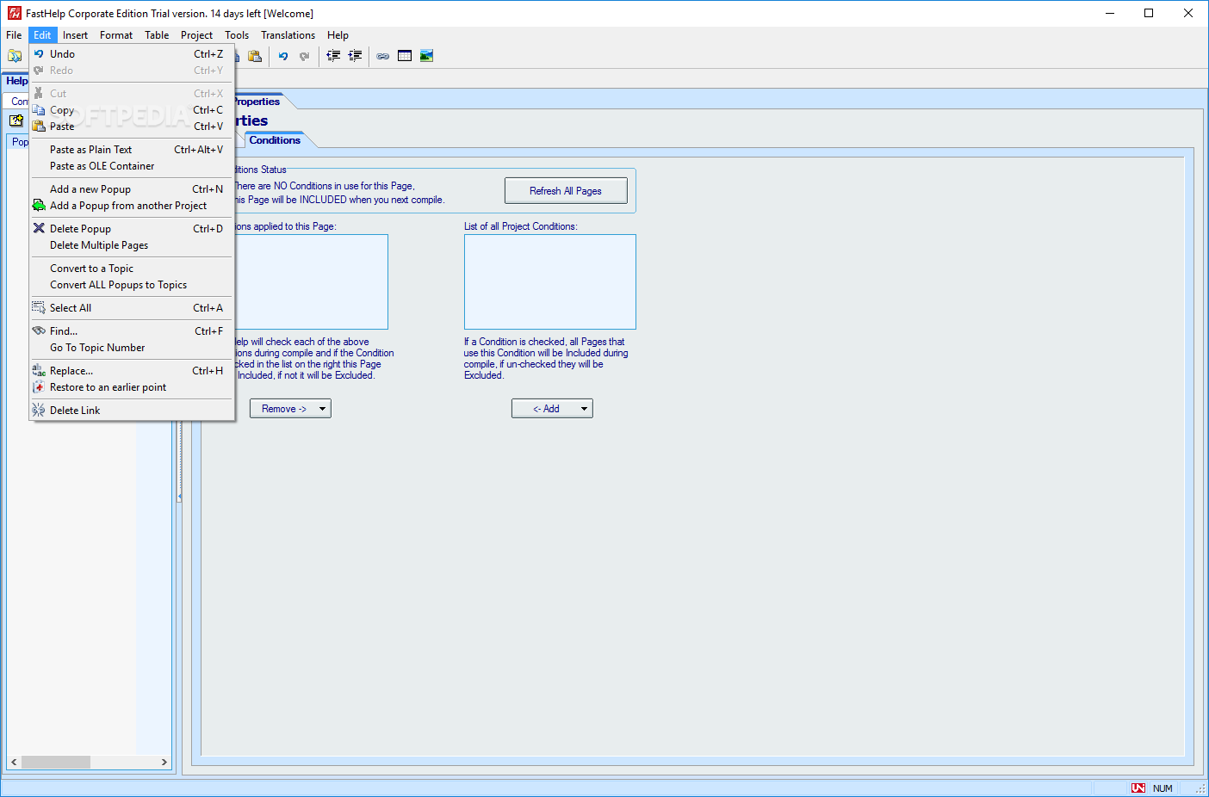
Task: Click the Paste clipboard toolbar icon
Action: pos(255,56)
